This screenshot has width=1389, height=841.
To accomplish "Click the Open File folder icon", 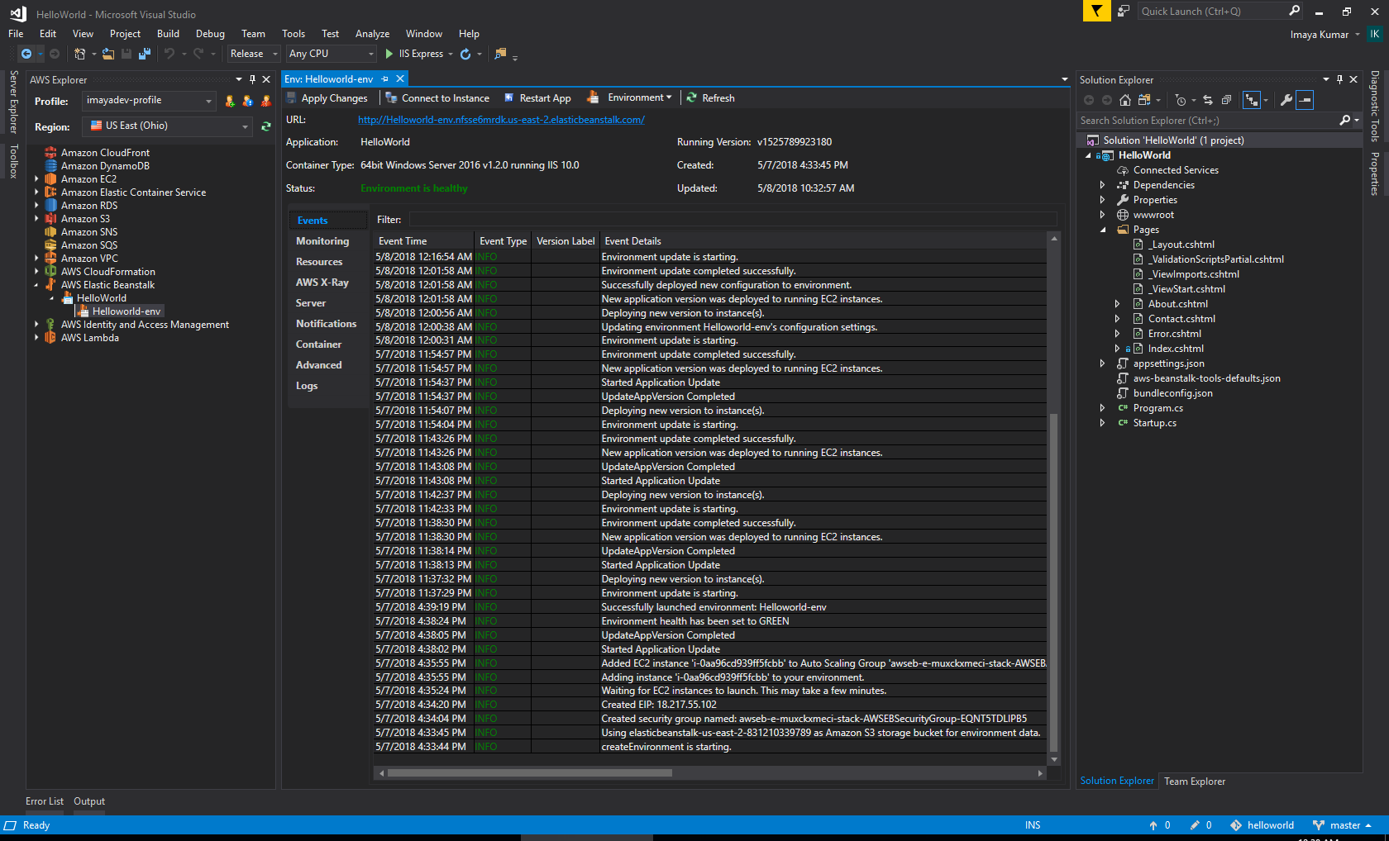I will pyautogui.click(x=109, y=54).
